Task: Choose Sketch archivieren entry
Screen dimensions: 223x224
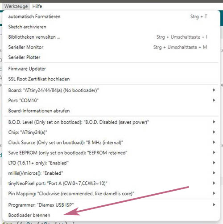Action: tap(111, 27)
